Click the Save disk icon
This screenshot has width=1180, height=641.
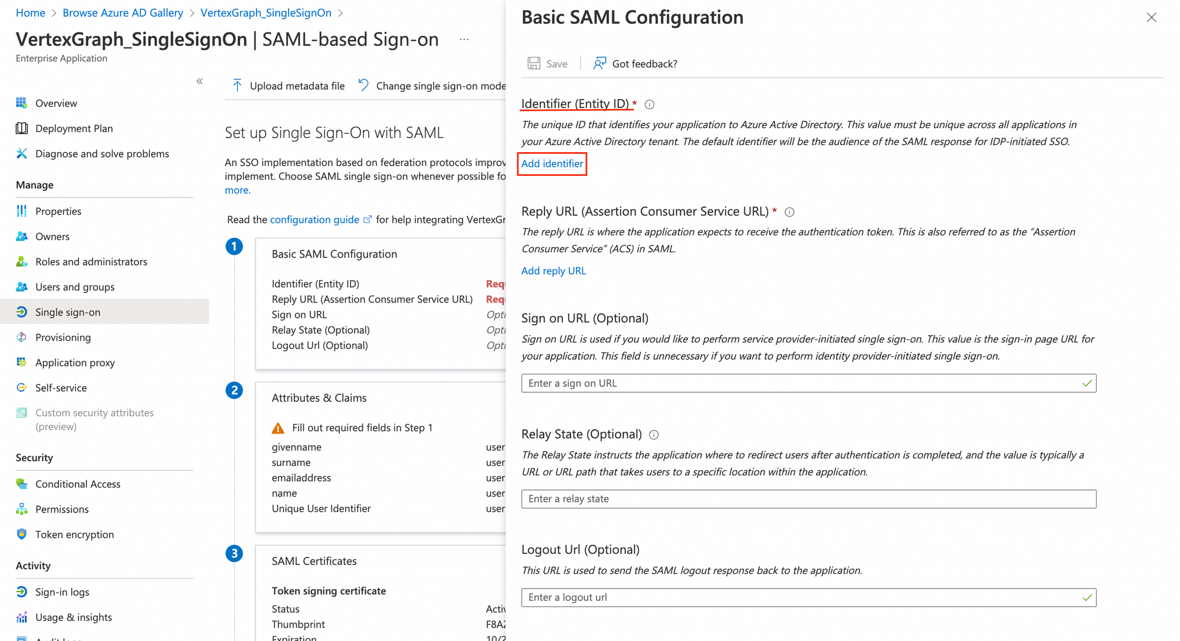pyautogui.click(x=534, y=63)
